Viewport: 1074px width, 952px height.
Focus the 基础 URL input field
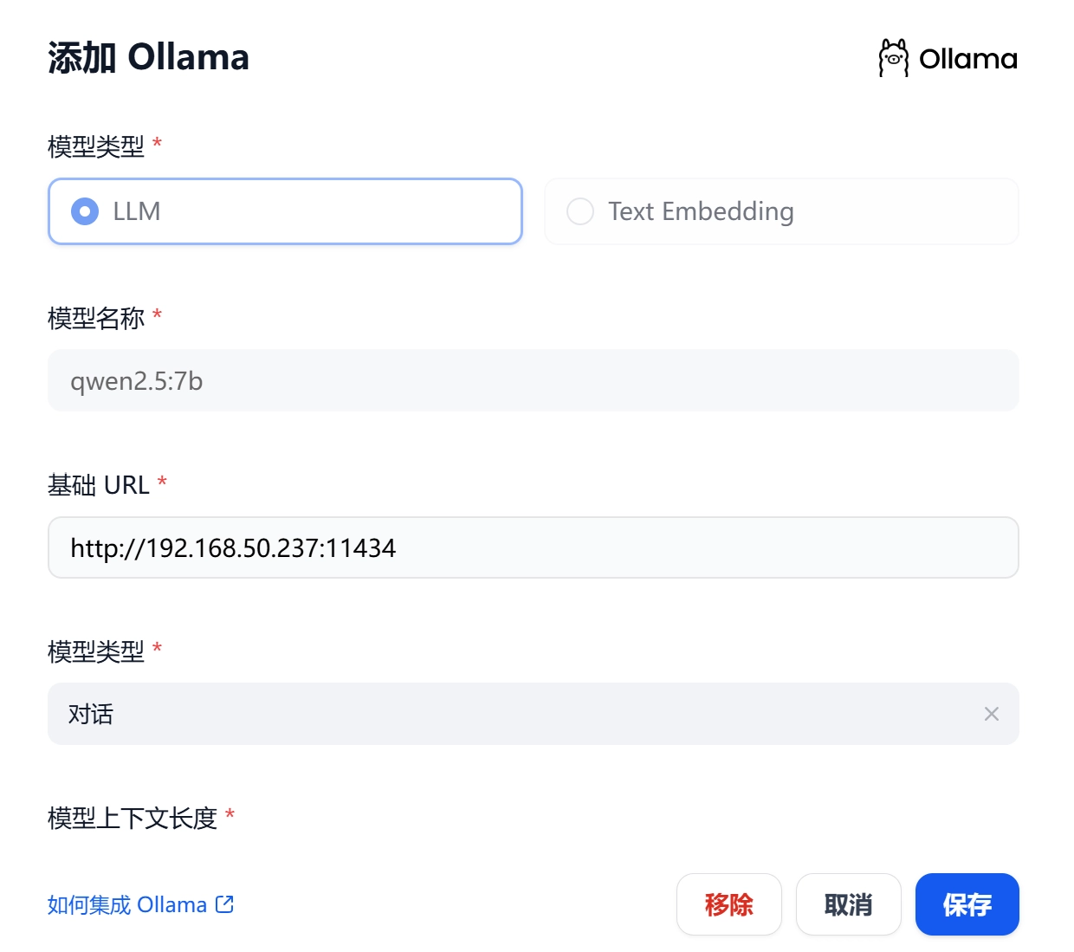point(533,547)
